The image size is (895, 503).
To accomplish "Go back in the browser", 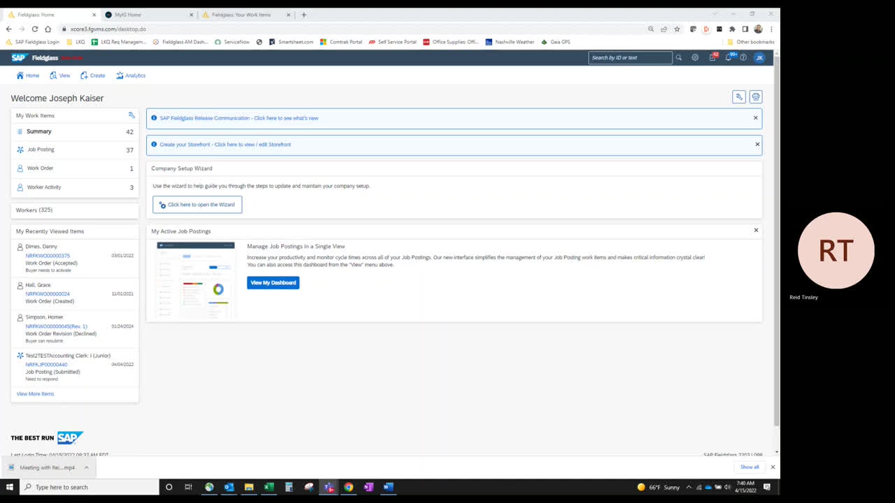I will pos(8,29).
